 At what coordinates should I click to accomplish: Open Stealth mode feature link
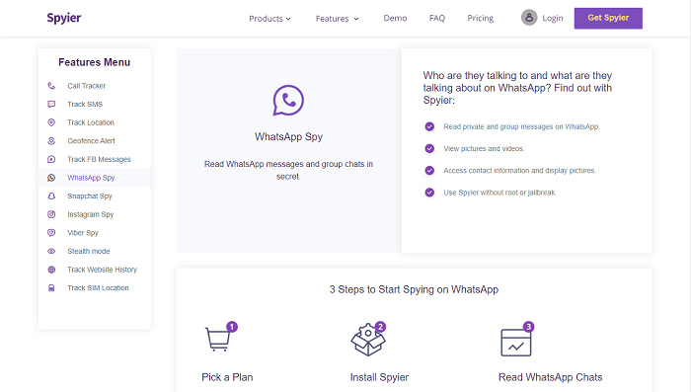pyautogui.click(x=89, y=252)
